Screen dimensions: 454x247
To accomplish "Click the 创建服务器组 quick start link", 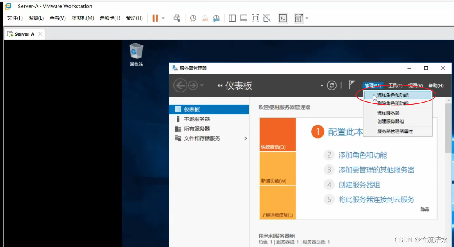I will [x=359, y=185].
